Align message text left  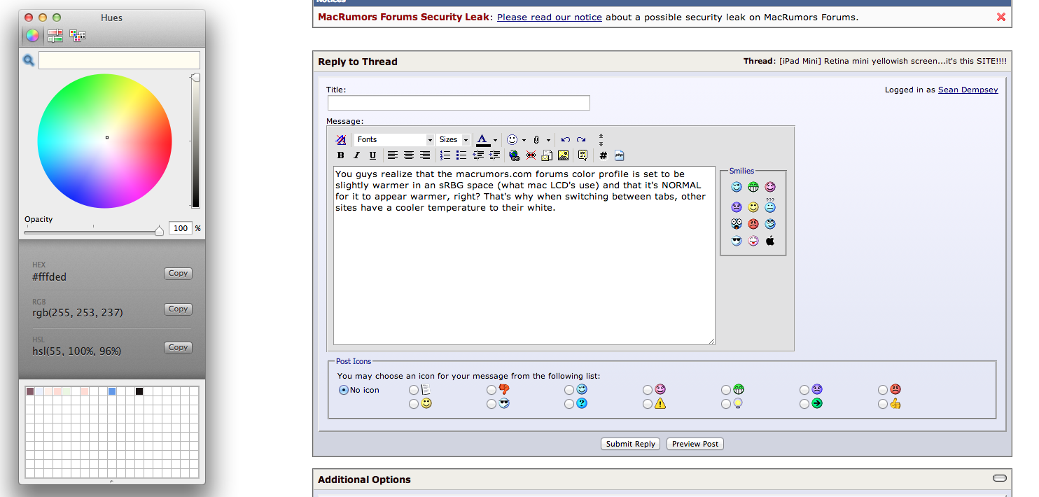[x=393, y=155]
